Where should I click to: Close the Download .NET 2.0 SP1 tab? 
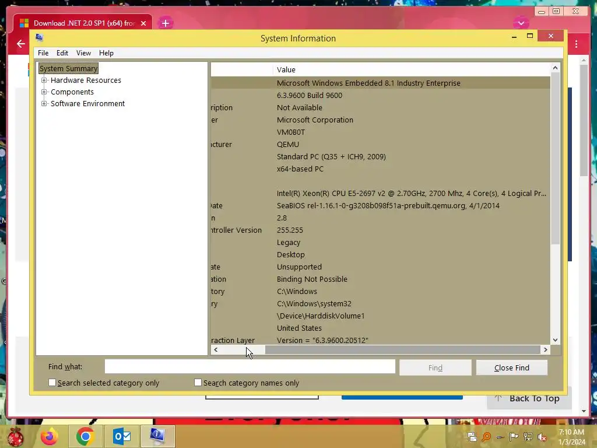pos(143,23)
